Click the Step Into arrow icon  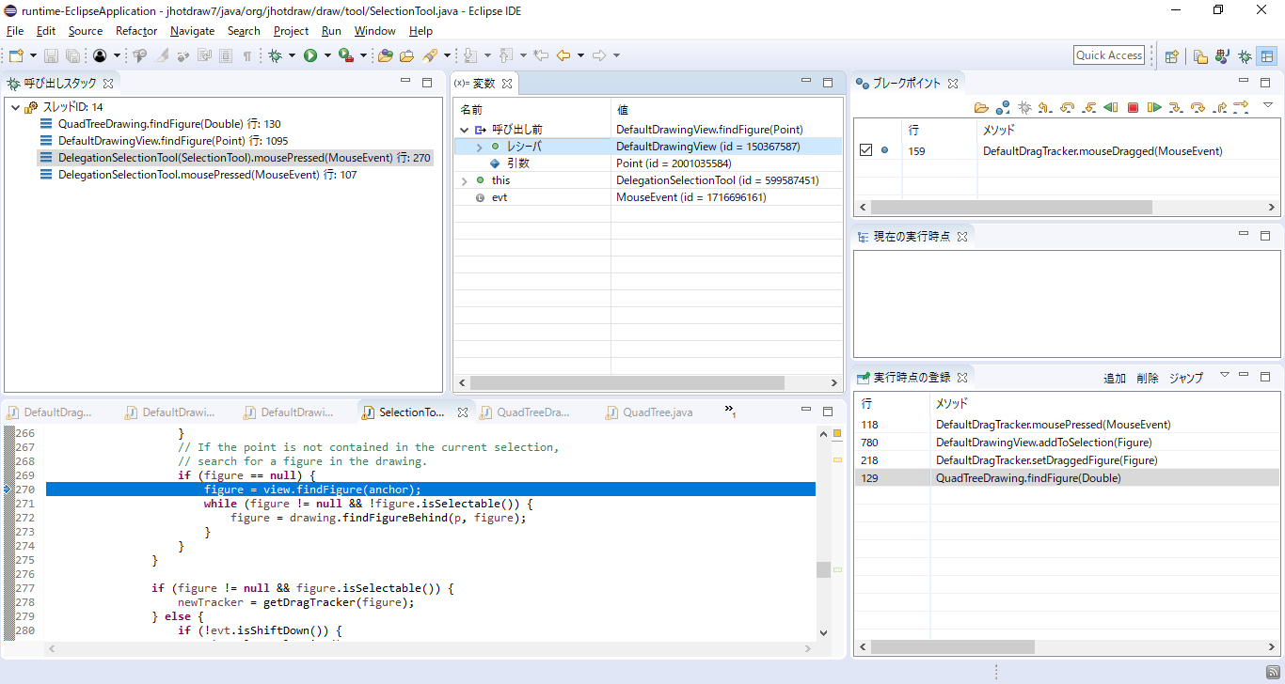1176,107
